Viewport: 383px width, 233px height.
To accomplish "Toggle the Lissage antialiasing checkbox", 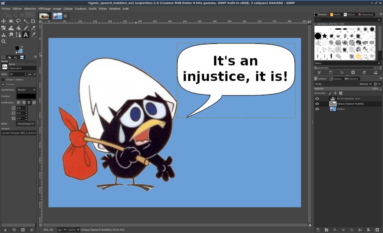I will pyautogui.click(x=3, y=84).
